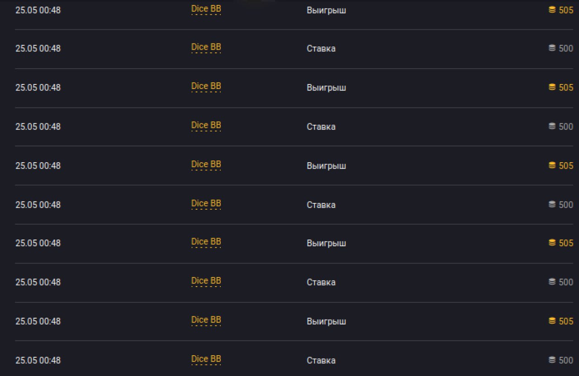Open the Dice BB link in the fourth row
The width and height of the screenshot is (579, 376).
pyautogui.click(x=206, y=125)
